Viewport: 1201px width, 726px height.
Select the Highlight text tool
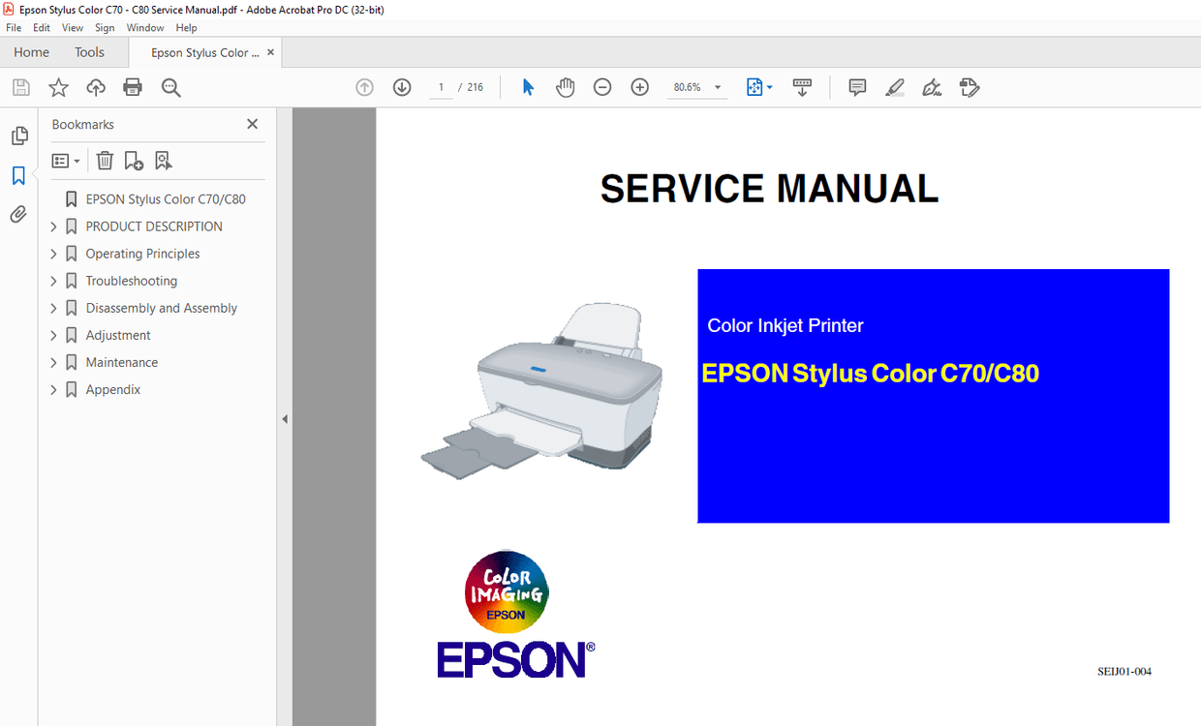point(894,87)
